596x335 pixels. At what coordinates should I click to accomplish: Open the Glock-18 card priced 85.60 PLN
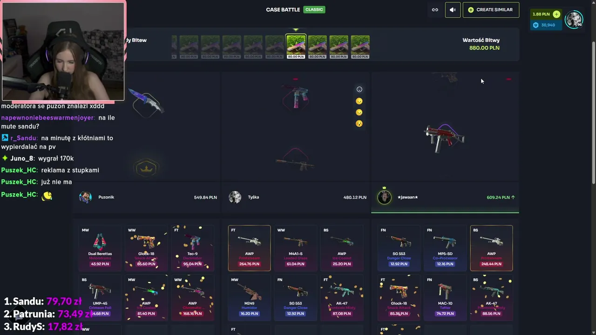pyautogui.click(x=146, y=248)
